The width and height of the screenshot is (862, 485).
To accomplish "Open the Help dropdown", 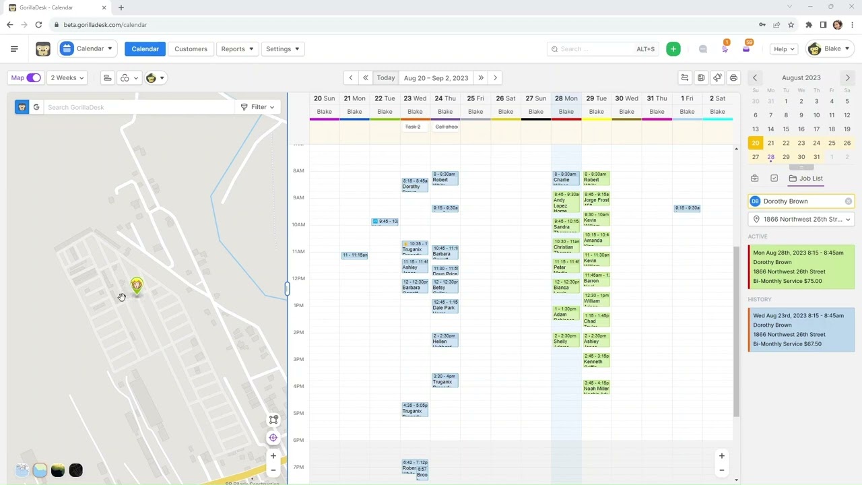I will coord(784,48).
